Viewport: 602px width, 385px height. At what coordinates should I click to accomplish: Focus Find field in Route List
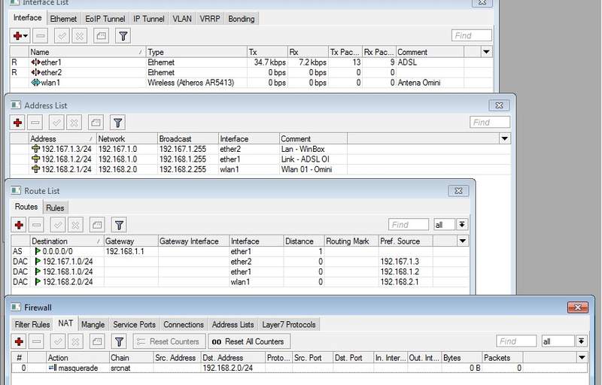point(409,225)
